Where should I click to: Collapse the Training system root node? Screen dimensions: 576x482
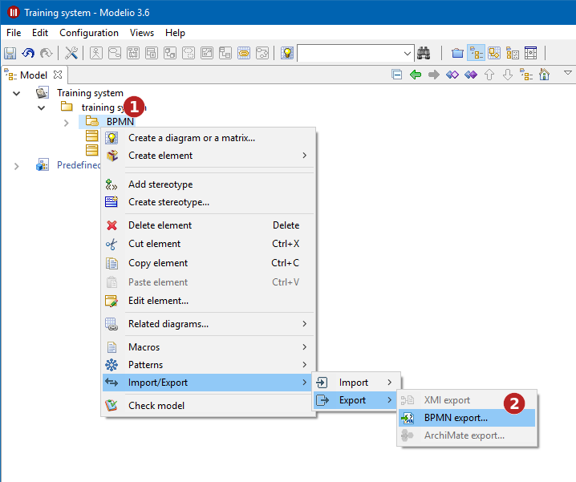17,93
